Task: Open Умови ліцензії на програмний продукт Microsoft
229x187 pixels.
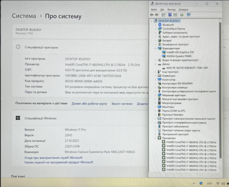Action: (59, 162)
